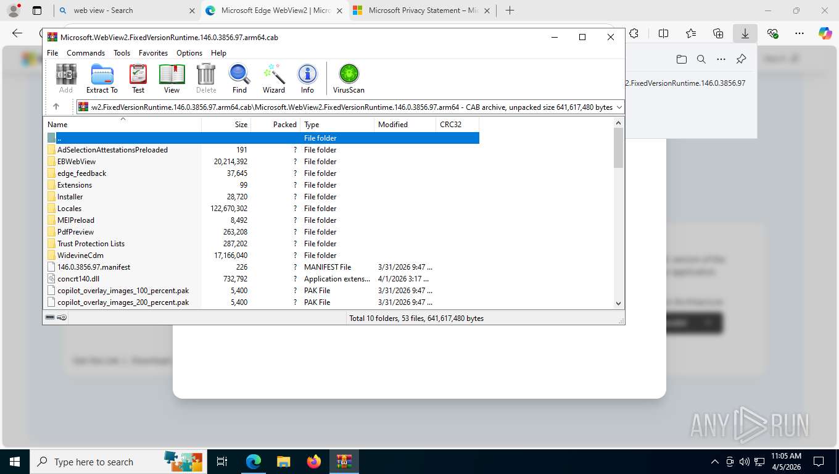
Task: Click the Extract To toolbar icon
Action: (102, 78)
